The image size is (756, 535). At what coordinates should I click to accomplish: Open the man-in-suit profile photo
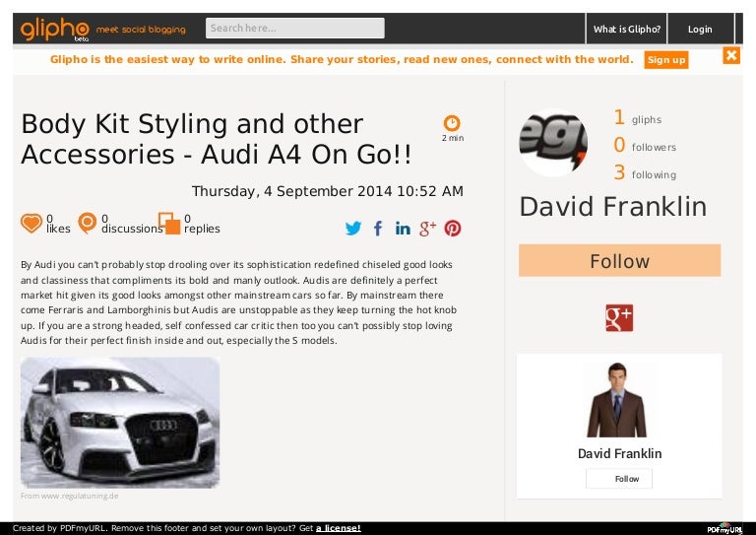[x=616, y=399]
